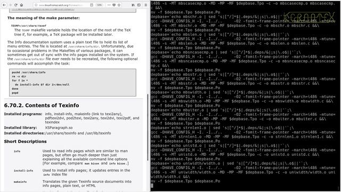The width and height of the screenshot is (341, 192).
Task: Toggle Reader View in the address bar
Action: (92, 5)
